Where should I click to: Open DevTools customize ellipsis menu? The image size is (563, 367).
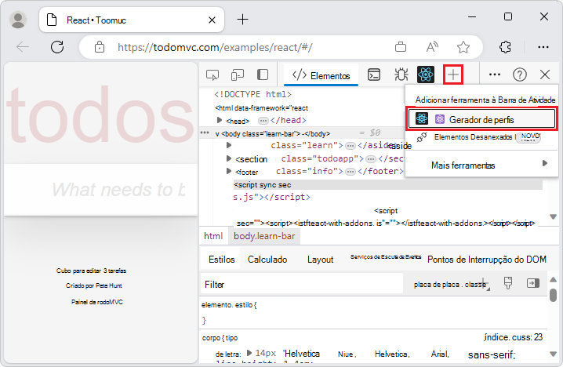495,74
